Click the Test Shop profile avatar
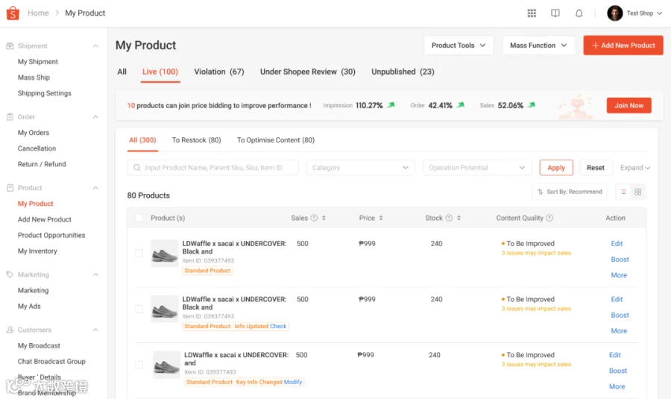Viewport: 671px width, 399px height. tap(614, 13)
